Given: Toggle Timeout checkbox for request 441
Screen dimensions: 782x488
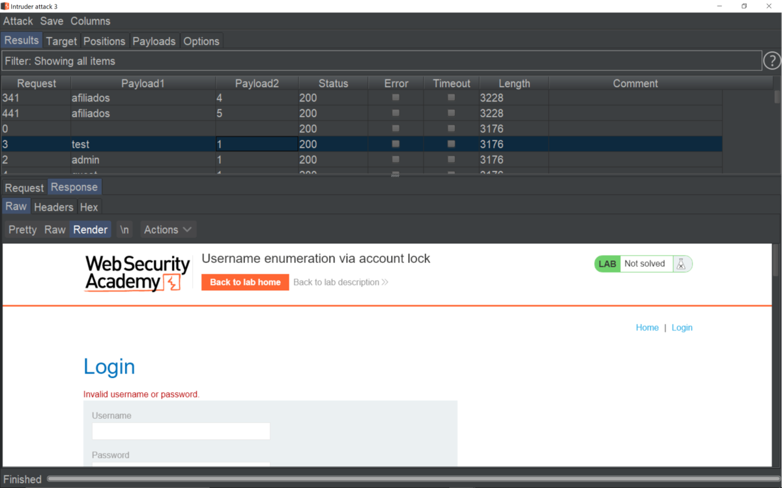Looking at the screenshot, I should coord(451,113).
